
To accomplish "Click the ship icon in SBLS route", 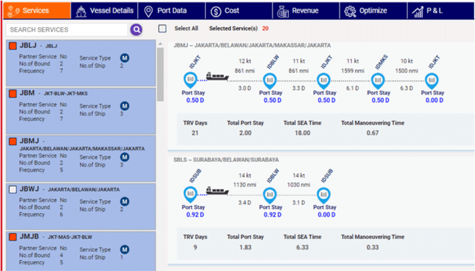I will 217,191.
